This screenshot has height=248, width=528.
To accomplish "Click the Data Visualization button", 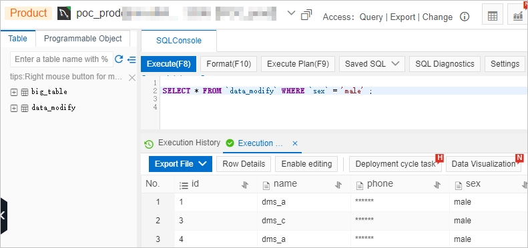I will pos(483,164).
